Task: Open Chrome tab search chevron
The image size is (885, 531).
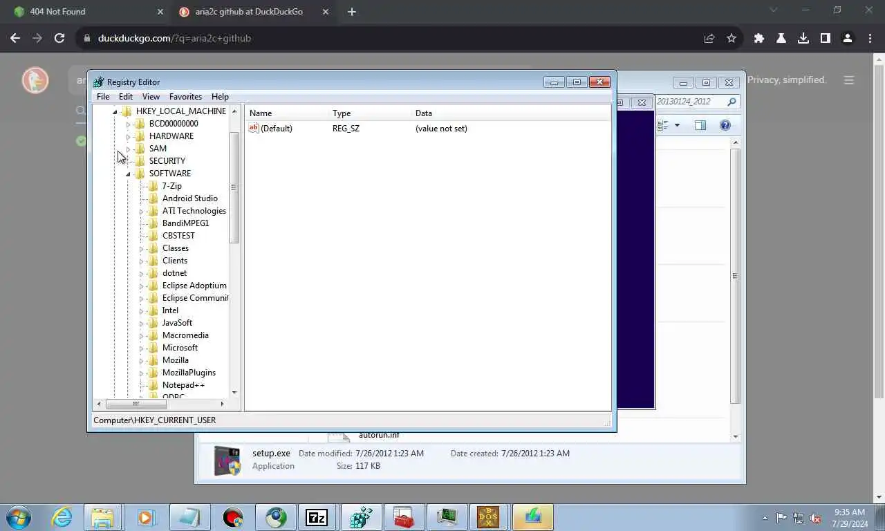Action: (774, 10)
